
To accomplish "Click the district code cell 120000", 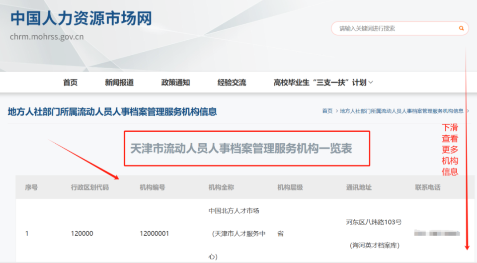I will (82, 234).
